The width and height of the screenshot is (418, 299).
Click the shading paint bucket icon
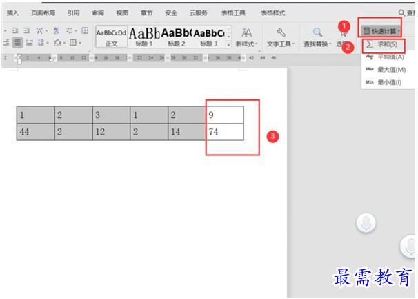point(57,42)
